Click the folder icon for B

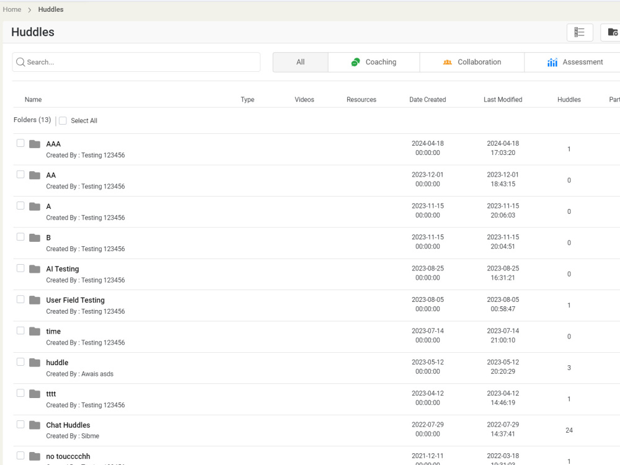[x=35, y=237]
